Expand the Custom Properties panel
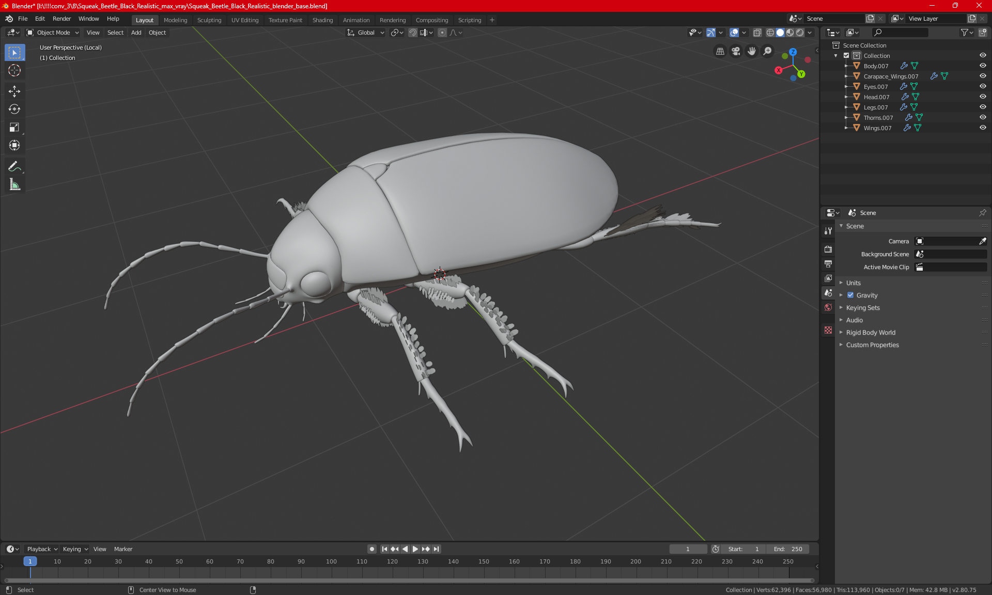Image resolution: width=992 pixels, height=595 pixels. pos(872,345)
